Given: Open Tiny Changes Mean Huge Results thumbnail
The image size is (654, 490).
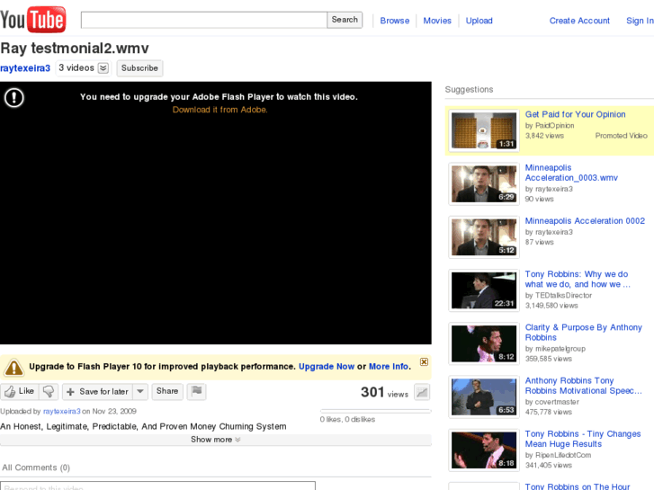Looking at the screenshot, I should click(484, 450).
